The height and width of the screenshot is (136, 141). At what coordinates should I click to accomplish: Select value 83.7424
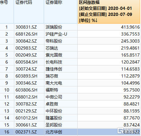(x=131, y=125)
